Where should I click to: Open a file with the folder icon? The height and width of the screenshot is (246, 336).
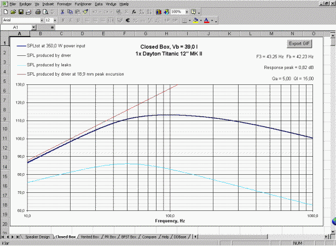[13, 12]
